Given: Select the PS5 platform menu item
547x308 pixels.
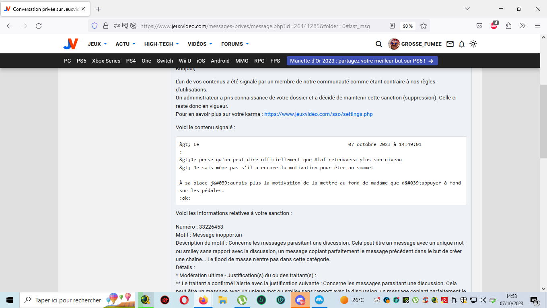Looking at the screenshot, I should tap(81, 61).
